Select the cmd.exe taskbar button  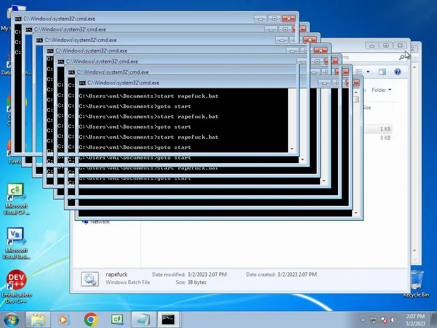168,319
